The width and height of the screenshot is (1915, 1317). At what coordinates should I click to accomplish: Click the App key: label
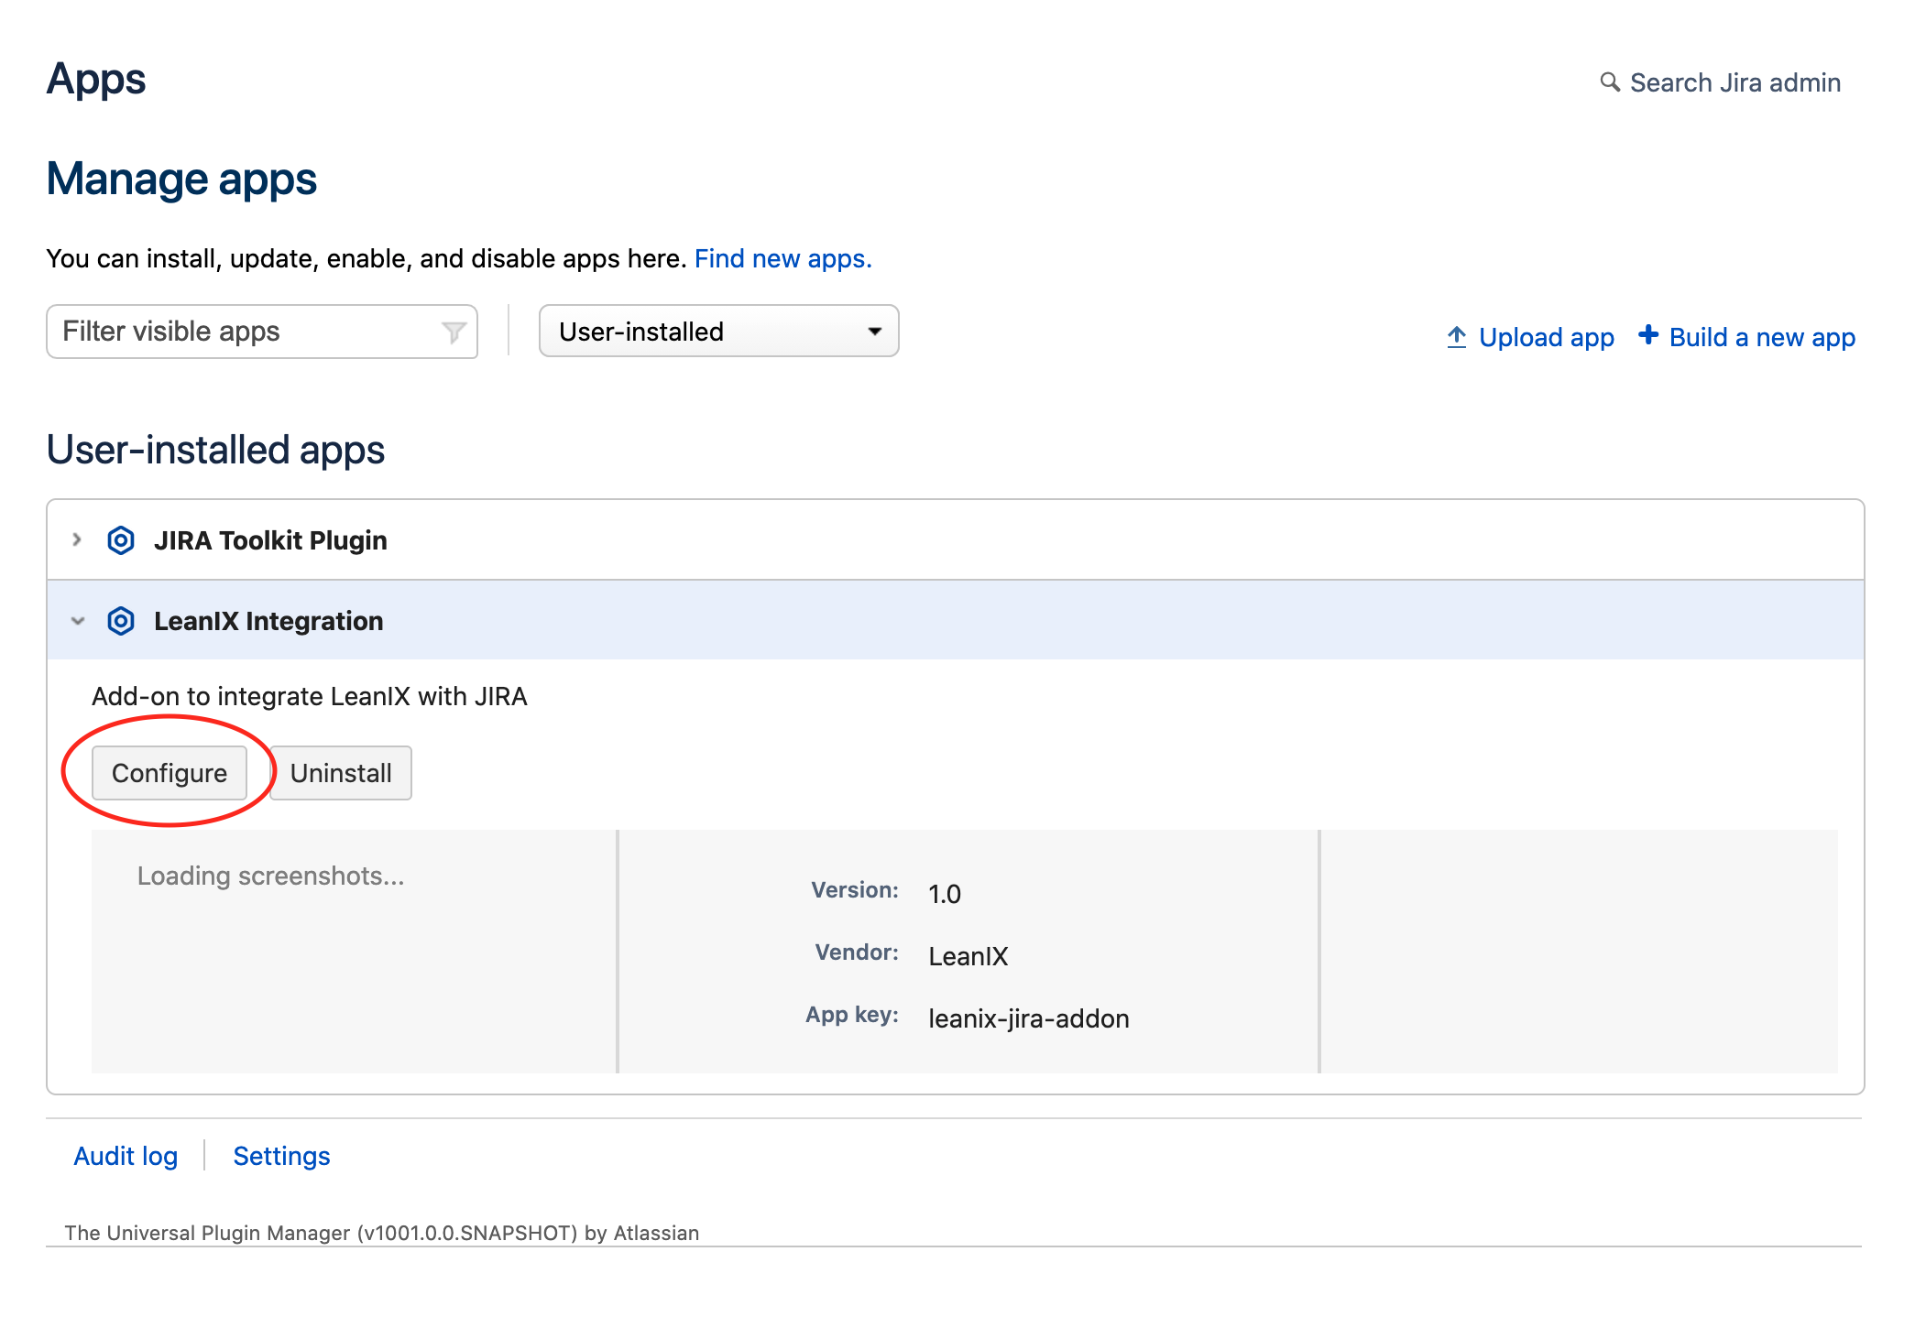[x=852, y=1015]
